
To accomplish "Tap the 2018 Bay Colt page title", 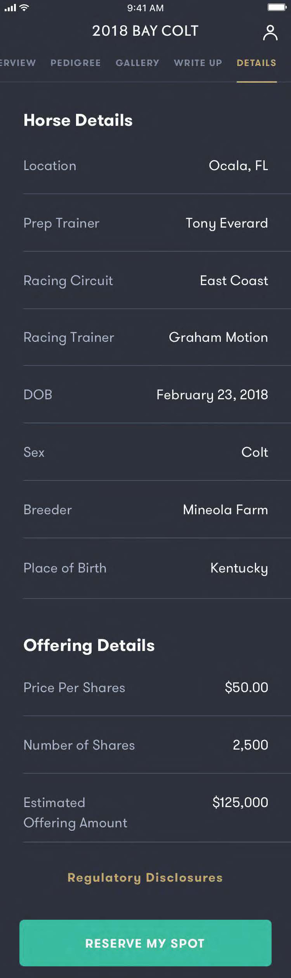I will (145, 31).
